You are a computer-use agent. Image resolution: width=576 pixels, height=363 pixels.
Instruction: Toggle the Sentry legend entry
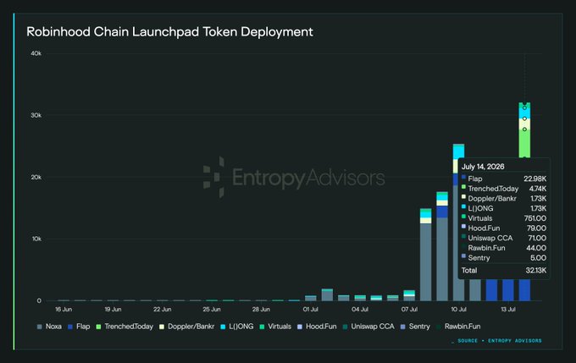click(415, 327)
